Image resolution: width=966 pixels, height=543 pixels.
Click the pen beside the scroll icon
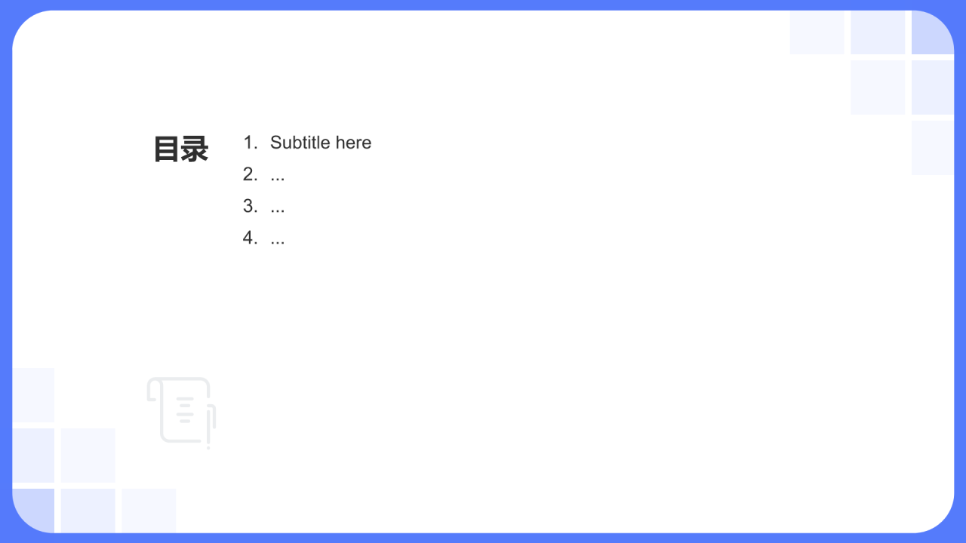209,426
